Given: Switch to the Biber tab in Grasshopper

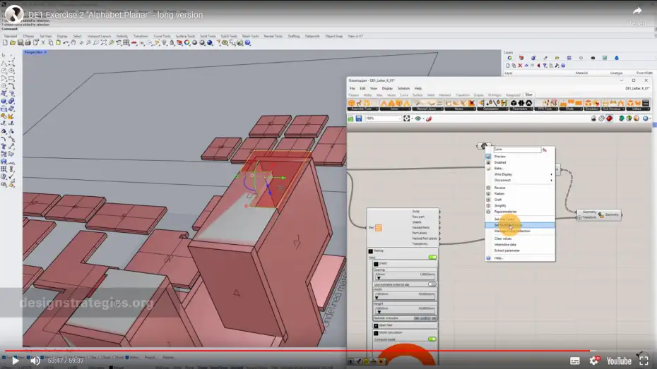Looking at the screenshot, I should click(x=529, y=95).
